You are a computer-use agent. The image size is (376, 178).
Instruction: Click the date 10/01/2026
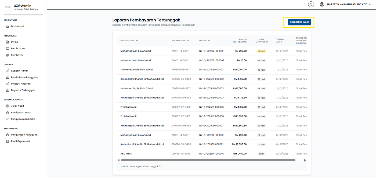click(282, 154)
